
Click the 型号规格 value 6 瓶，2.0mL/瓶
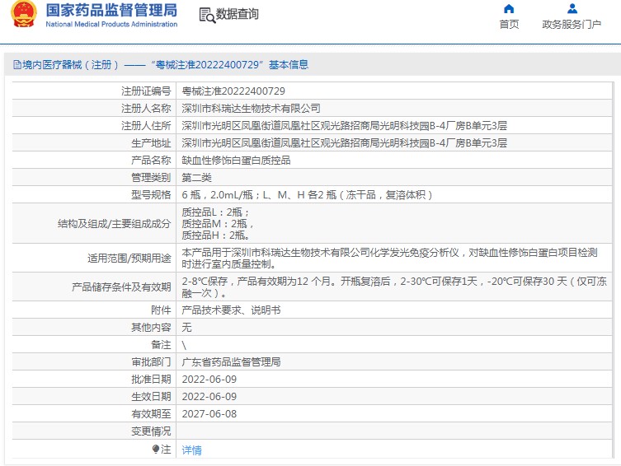pos(307,195)
